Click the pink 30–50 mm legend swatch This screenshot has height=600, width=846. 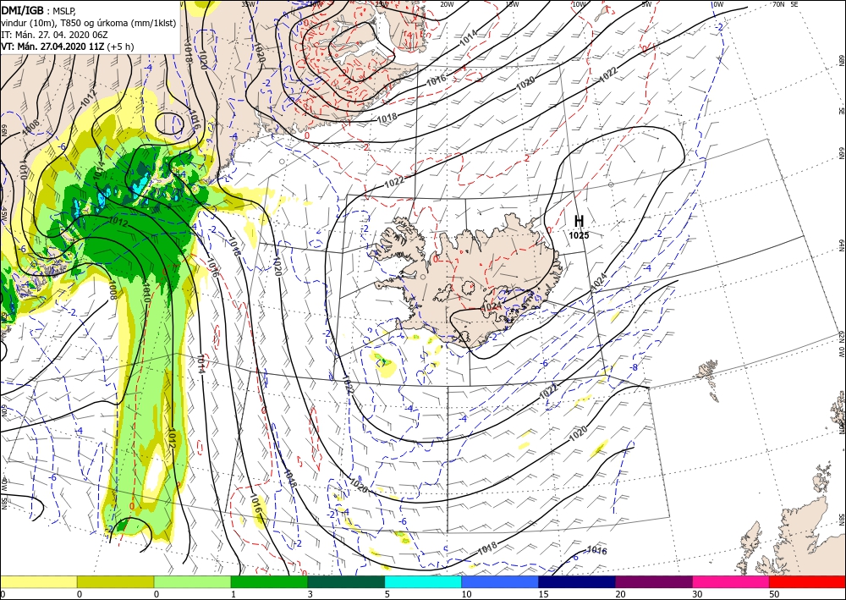[x=731, y=581]
